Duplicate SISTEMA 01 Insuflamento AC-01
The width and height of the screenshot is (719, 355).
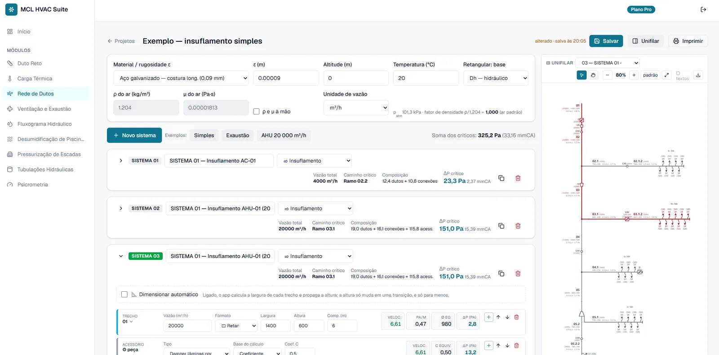click(502, 178)
